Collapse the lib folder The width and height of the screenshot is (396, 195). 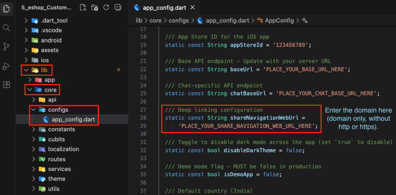pyautogui.click(x=26, y=70)
